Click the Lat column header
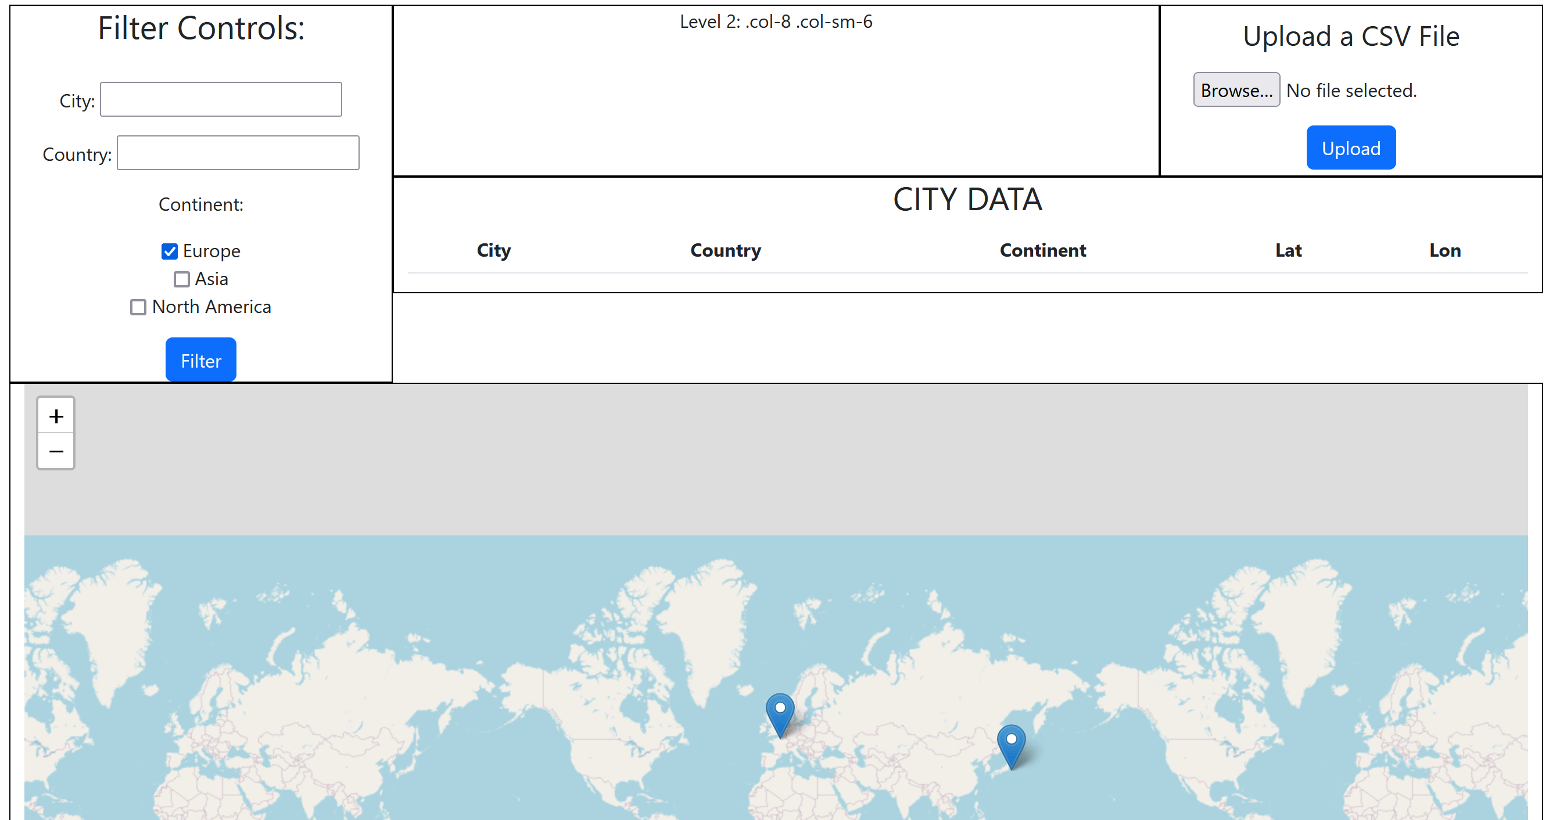The height and width of the screenshot is (820, 1549). pos(1288,250)
